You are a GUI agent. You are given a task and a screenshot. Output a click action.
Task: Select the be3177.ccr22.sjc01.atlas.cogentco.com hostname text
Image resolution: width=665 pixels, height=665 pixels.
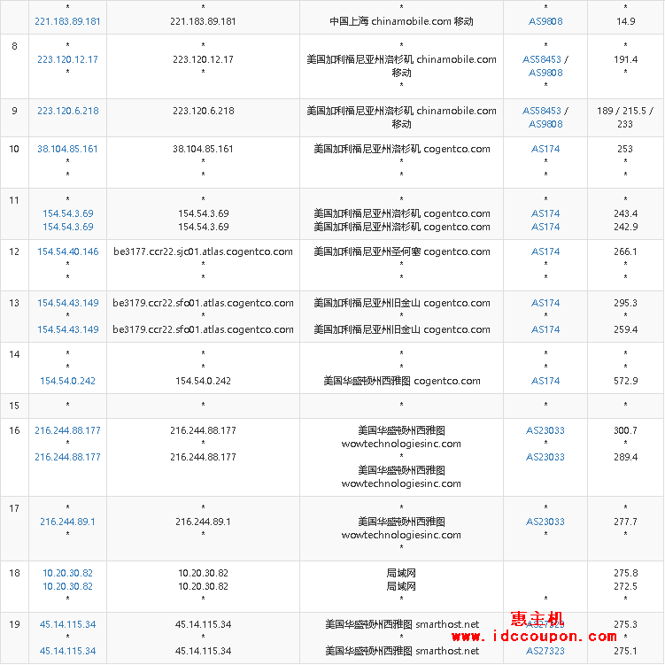click(x=203, y=251)
